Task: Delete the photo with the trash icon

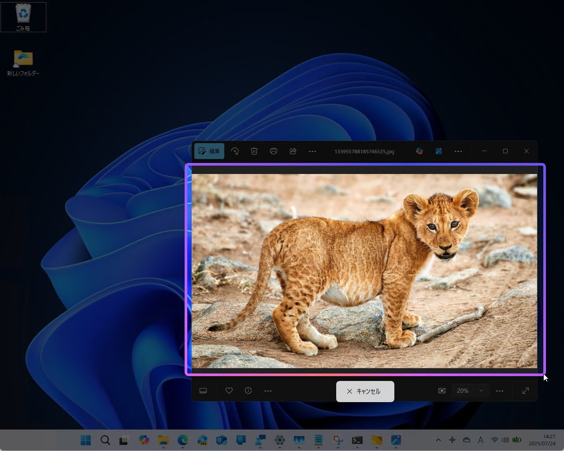Action: click(254, 151)
